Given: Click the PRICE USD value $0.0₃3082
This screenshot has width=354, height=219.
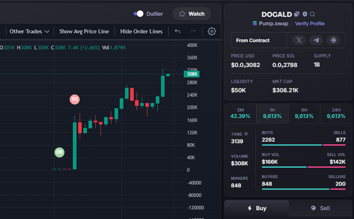Looking at the screenshot, I should pyautogui.click(x=245, y=65).
